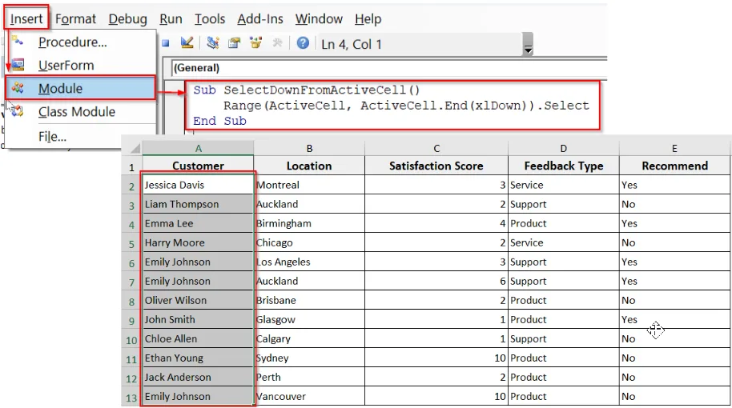Select the Oliver Wilson cell
Screen dimensions: 732x408
[198, 300]
